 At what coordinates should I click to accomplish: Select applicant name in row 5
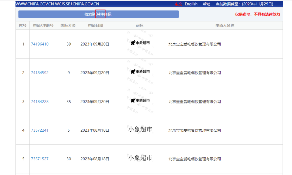pos(195,159)
